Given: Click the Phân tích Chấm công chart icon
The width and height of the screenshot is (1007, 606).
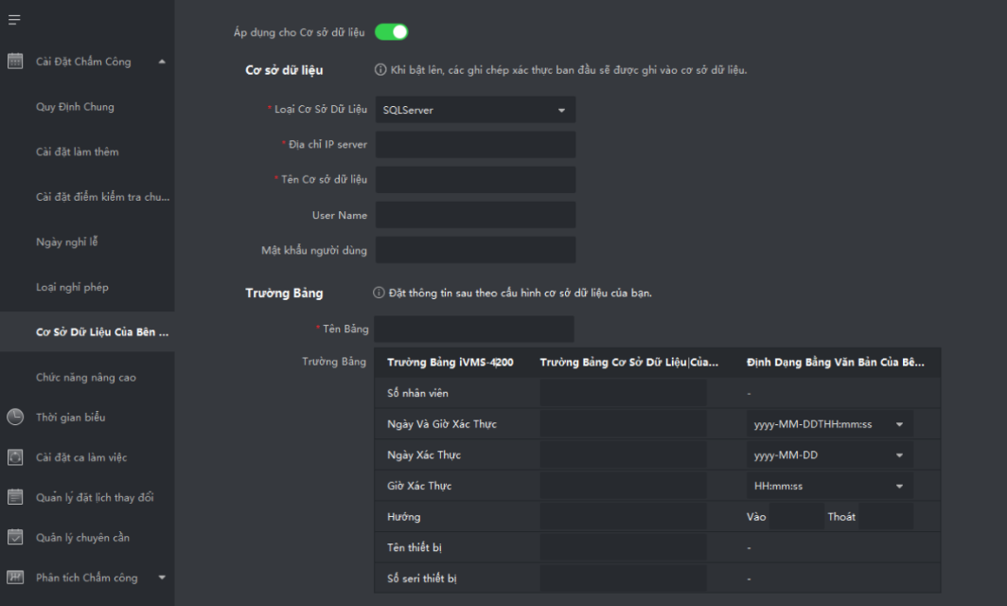Looking at the screenshot, I should 15,577.
